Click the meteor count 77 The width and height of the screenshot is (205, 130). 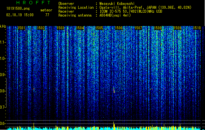click(x=47, y=15)
